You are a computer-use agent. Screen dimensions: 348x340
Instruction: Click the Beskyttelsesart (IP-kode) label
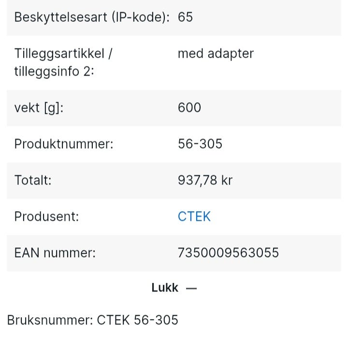pos(92,17)
